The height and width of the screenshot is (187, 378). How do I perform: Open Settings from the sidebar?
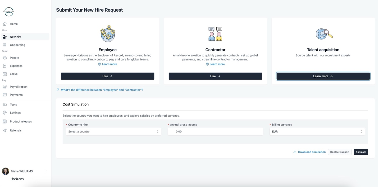click(15, 113)
